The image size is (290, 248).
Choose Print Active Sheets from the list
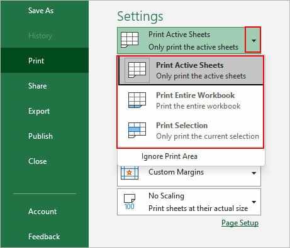191,70
